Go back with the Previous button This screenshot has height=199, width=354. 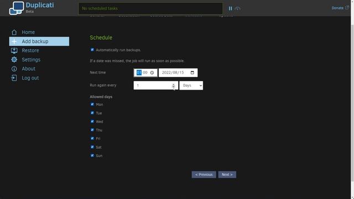point(204,175)
